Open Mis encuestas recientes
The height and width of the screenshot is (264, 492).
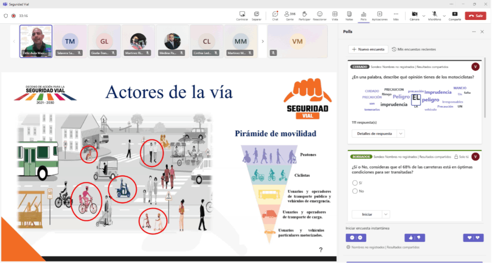(414, 49)
